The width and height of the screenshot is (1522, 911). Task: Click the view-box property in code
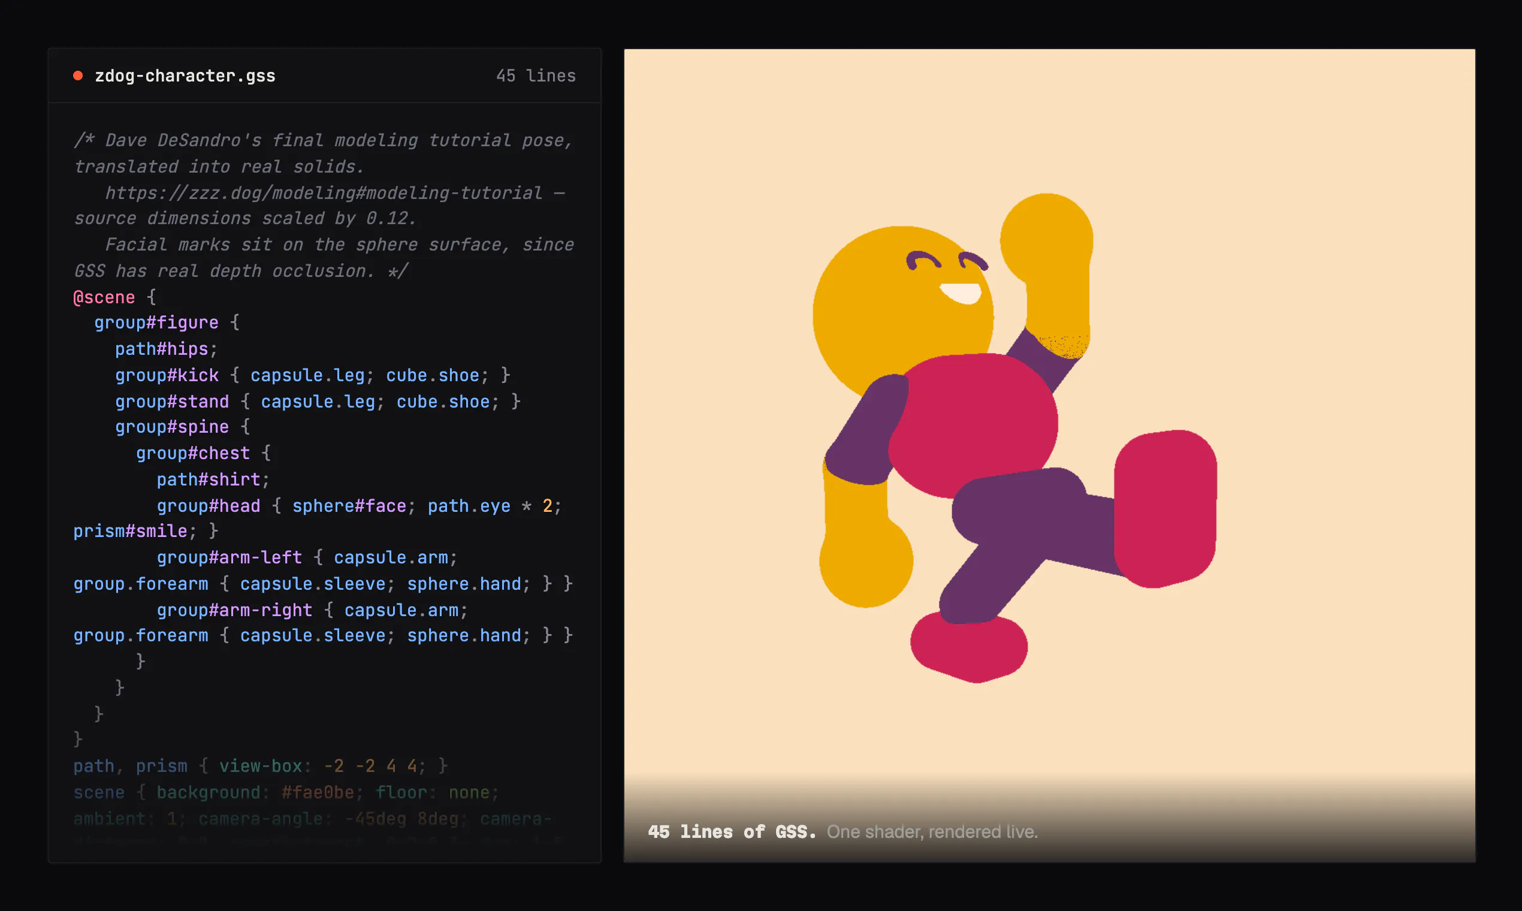pyautogui.click(x=260, y=766)
